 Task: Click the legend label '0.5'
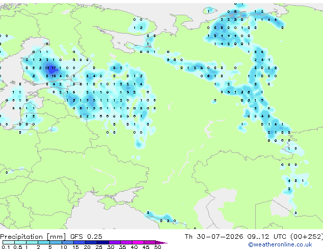click(x=18, y=247)
